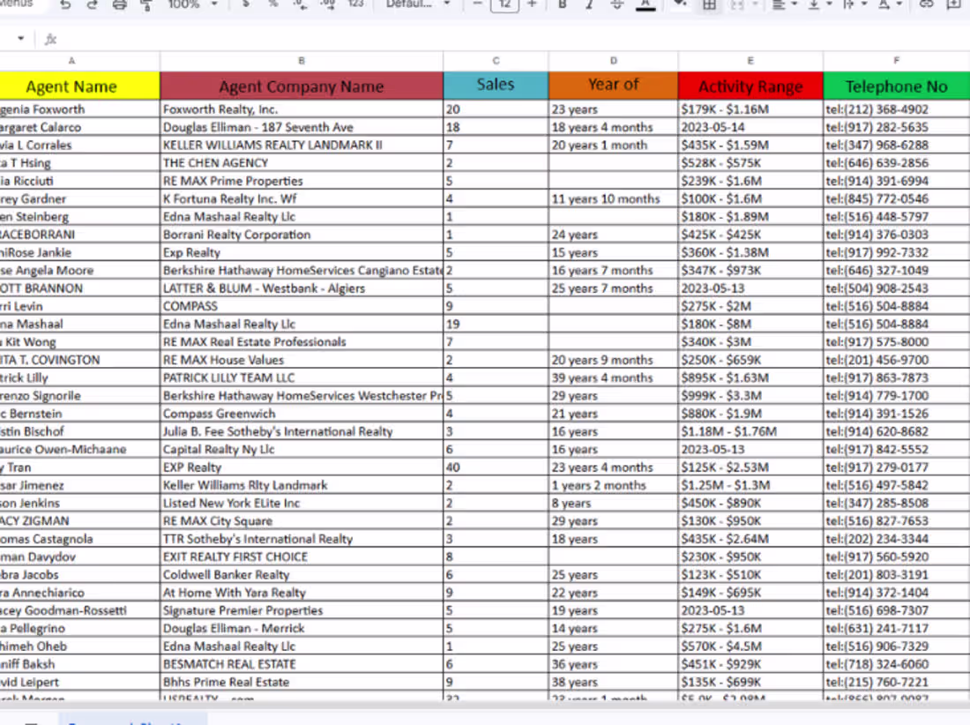
Task: Decrease font size with minus button
Action: [477, 4]
